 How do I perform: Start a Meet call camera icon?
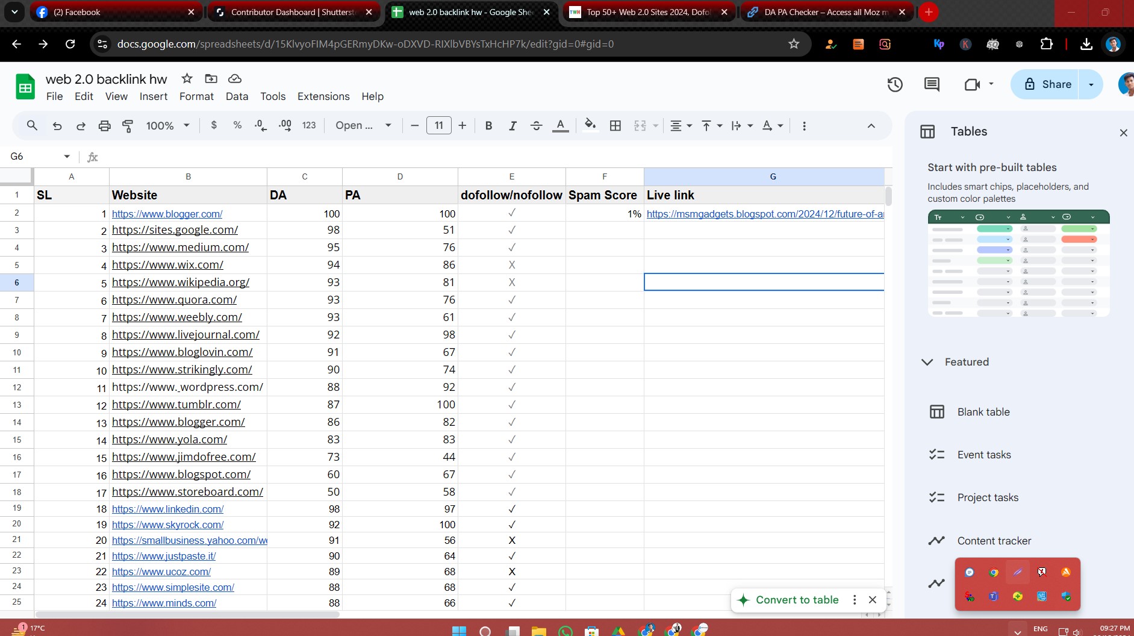(x=972, y=84)
